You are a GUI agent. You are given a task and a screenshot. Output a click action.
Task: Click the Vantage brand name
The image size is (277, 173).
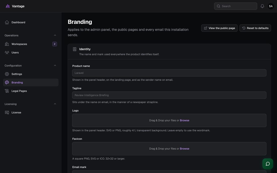(x=18, y=6)
